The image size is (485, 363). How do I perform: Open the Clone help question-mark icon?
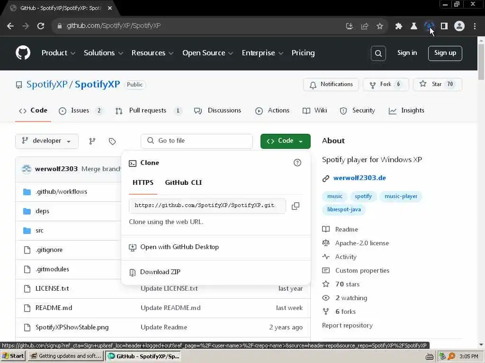click(297, 163)
